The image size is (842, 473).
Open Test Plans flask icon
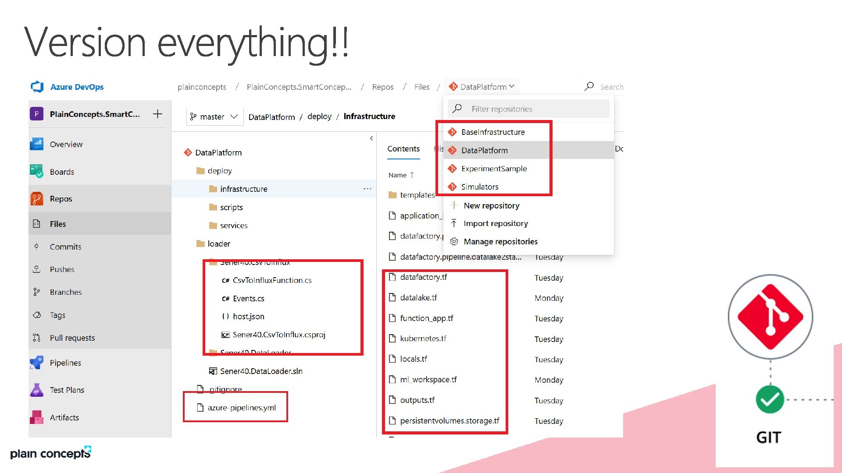36,390
